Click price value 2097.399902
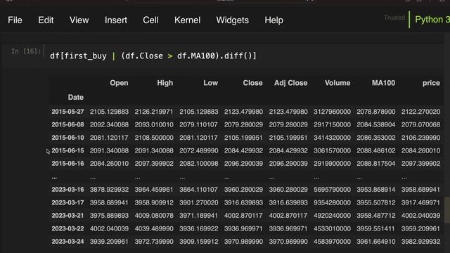Viewport: 450px width, 253px height. (x=420, y=163)
